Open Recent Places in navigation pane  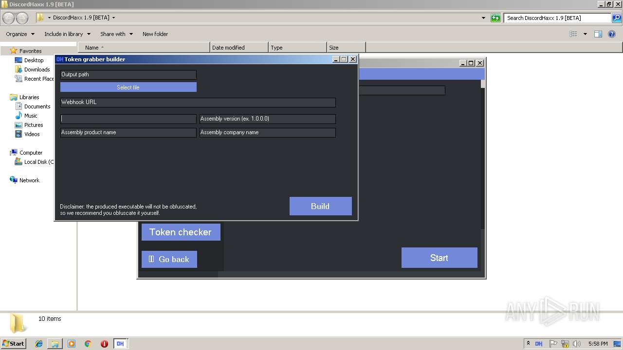[35, 79]
